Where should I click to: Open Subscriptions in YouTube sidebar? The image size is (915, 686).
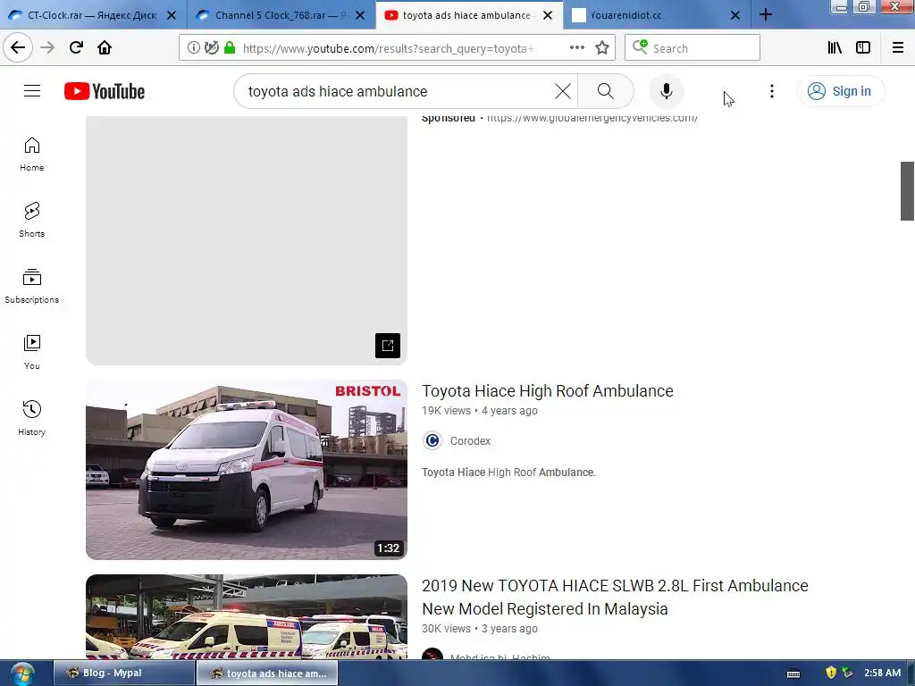click(x=31, y=286)
